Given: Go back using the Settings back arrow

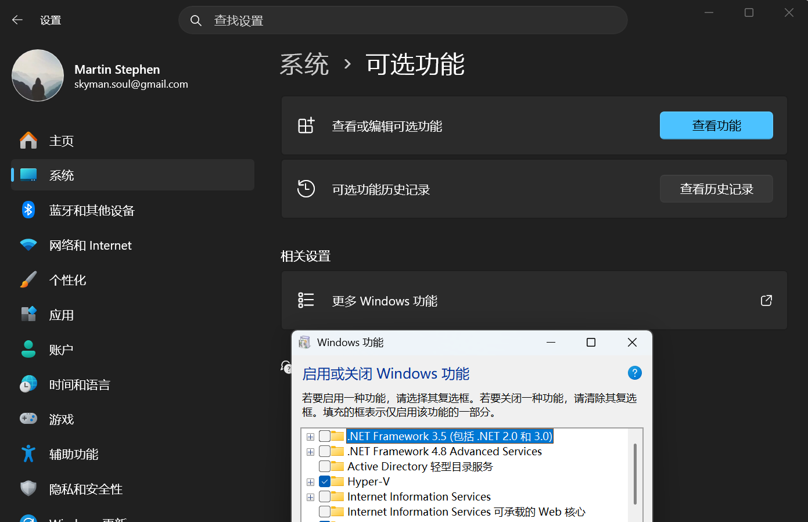Looking at the screenshot, I should coord(17,20).
